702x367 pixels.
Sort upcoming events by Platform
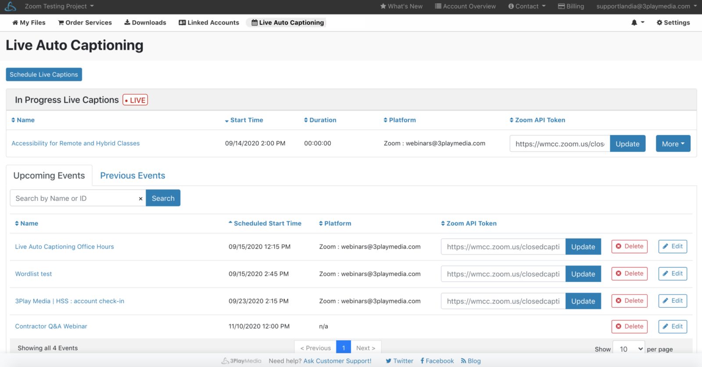pyautogui.click(x=335, y=223)
